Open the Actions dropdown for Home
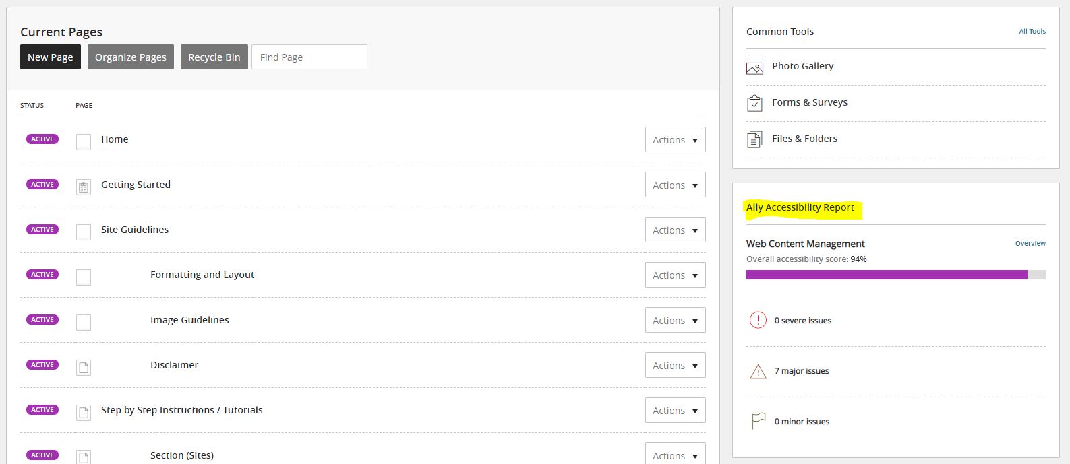The height and width of the screenshot is (464, 1070). pos(675,139)
